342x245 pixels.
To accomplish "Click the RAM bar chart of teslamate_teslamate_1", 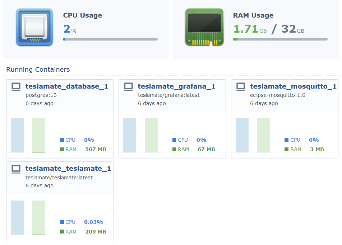I will (39, 218).
